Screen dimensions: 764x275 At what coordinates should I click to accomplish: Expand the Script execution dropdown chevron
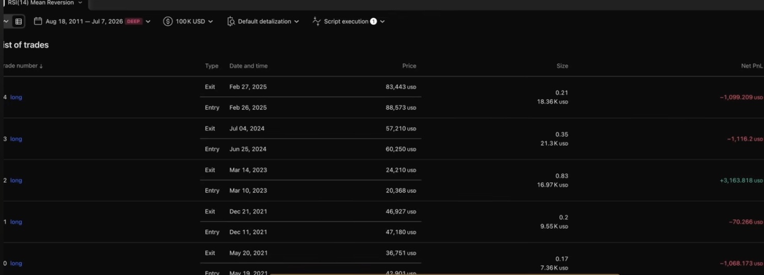tap(382, 22)
